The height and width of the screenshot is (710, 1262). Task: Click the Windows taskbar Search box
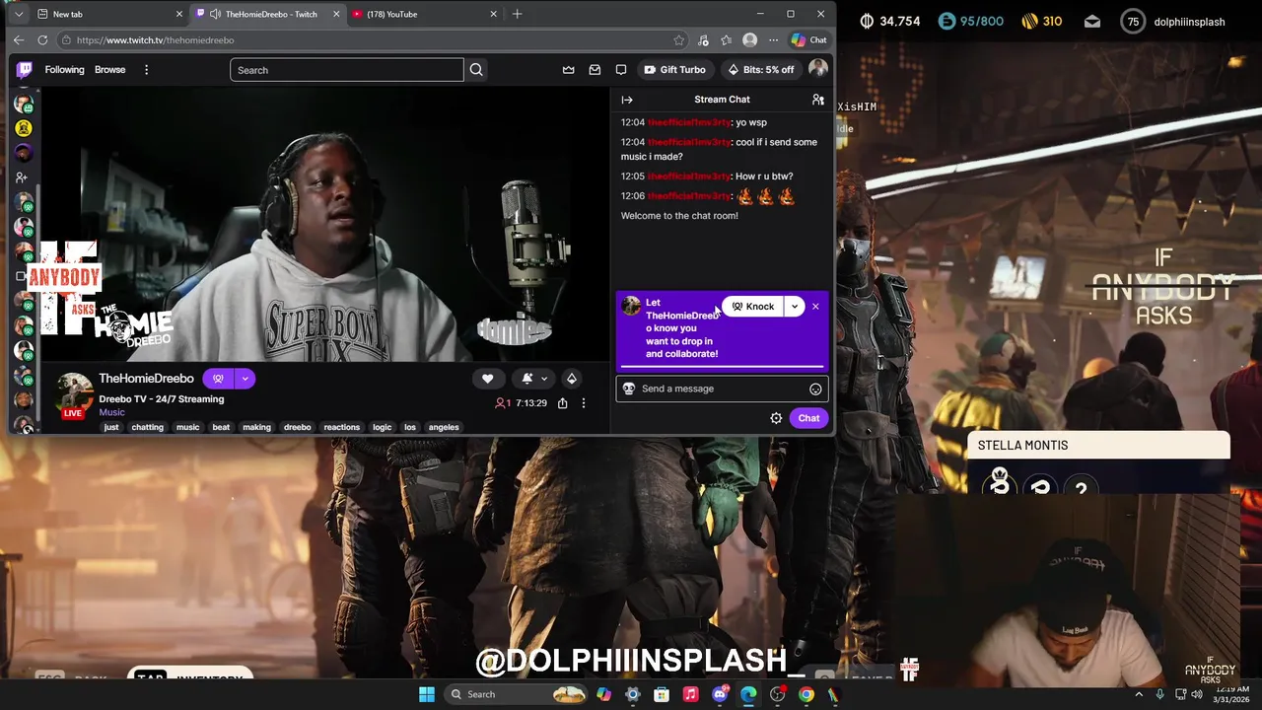[x=514, y=694]
